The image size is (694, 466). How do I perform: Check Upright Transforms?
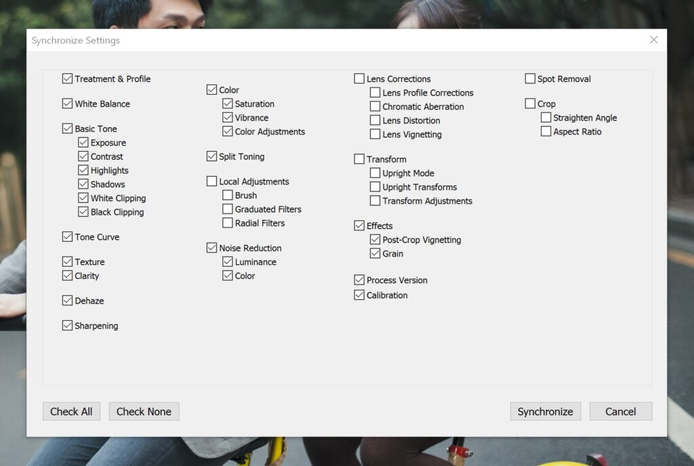(375, 186)
